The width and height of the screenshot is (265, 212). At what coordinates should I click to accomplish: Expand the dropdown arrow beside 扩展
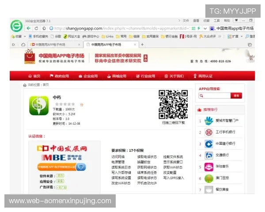pos(242,36)
